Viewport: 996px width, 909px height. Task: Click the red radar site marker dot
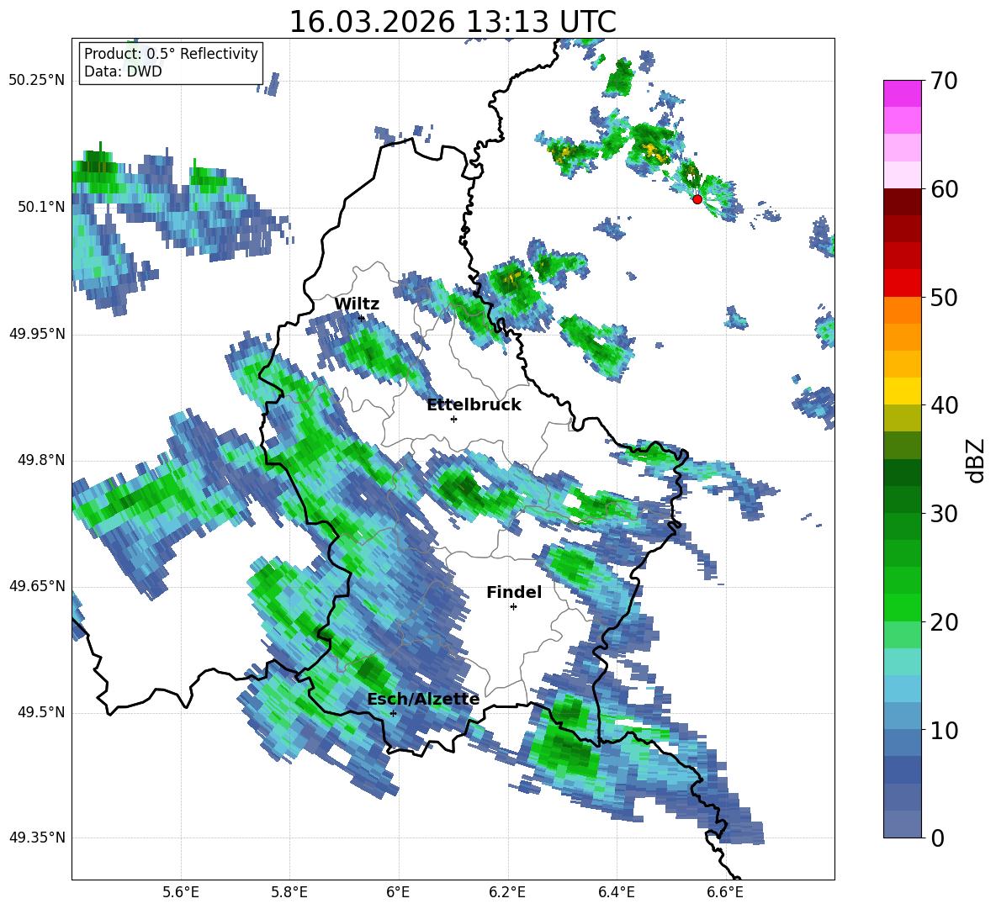[697, 199]
